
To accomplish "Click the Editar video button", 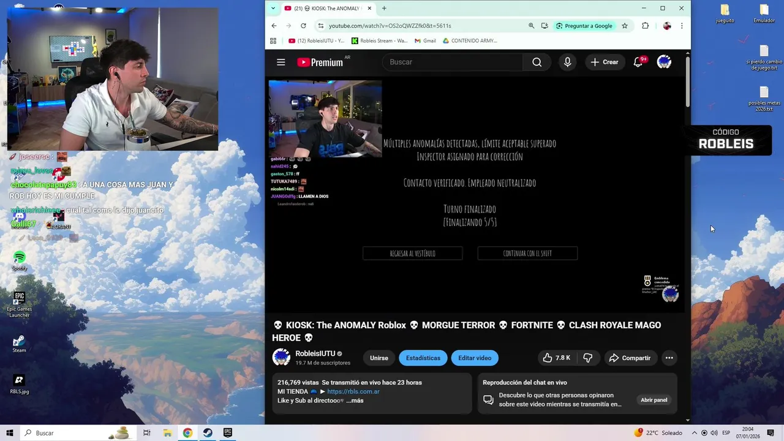I will 475,358.
